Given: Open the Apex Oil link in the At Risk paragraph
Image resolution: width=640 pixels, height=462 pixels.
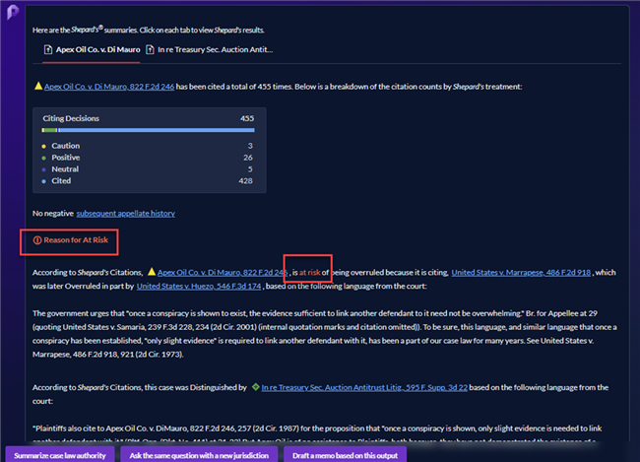Looking at the screenshot, I should pos(223,273).
